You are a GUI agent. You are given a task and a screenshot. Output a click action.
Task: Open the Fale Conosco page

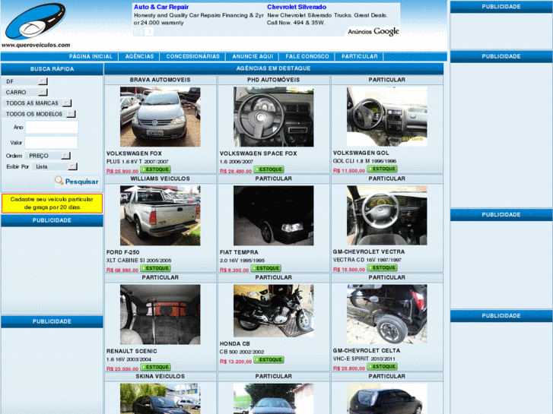coord(307,56)
